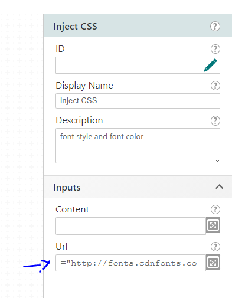The image size is (232, 298).
Task: Open expression editor for the Url field
Action: click(x=213, y=262)
